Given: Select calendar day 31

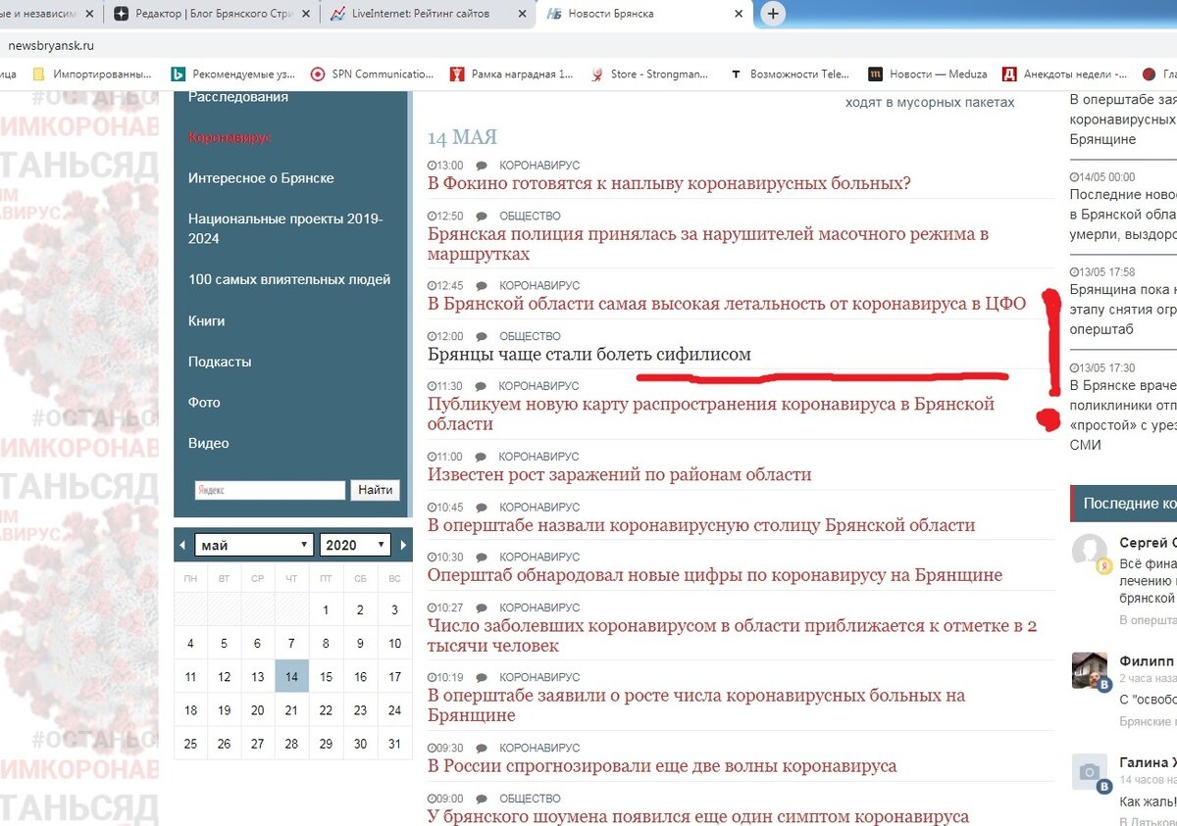Looking at the screenshot, I should click(x=394, y=744).
